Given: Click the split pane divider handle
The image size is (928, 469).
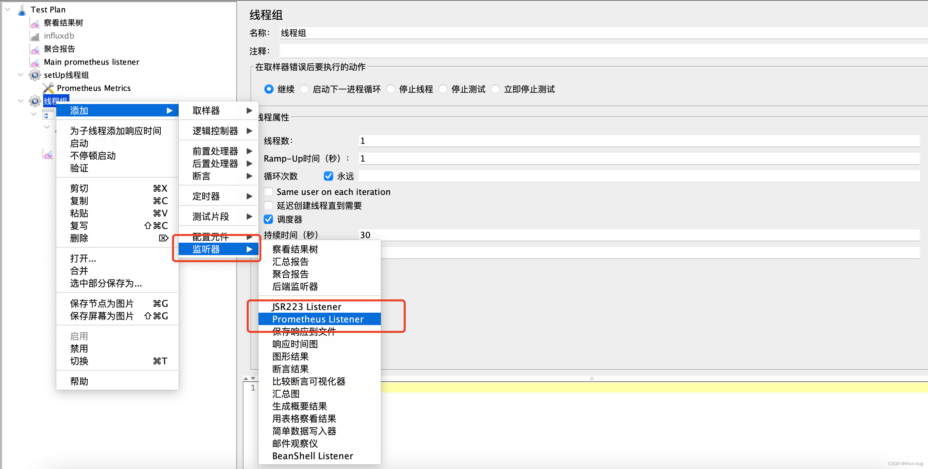Looking at the screenshot, I should click(x=592, y=378).
